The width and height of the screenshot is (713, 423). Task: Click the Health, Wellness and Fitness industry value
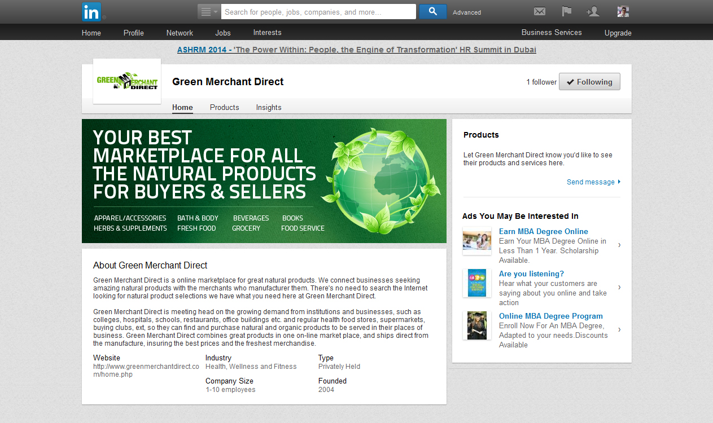[x=251, y=367]
